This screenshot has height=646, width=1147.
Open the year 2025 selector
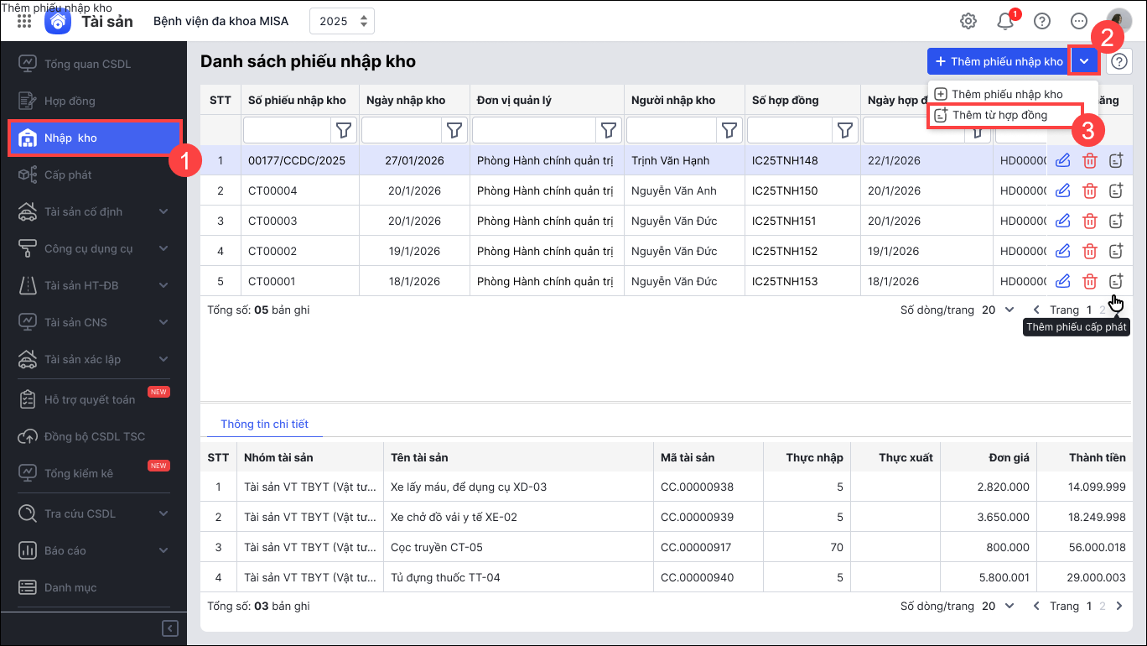pyautogui.click(x=342, y=21)
